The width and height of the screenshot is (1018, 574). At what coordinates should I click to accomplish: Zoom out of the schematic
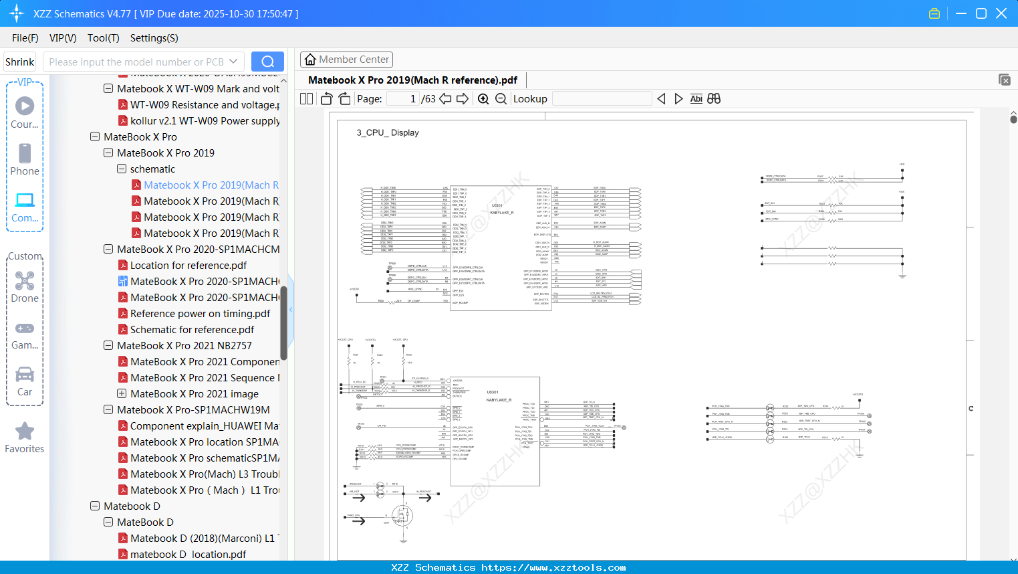(501, 99)
